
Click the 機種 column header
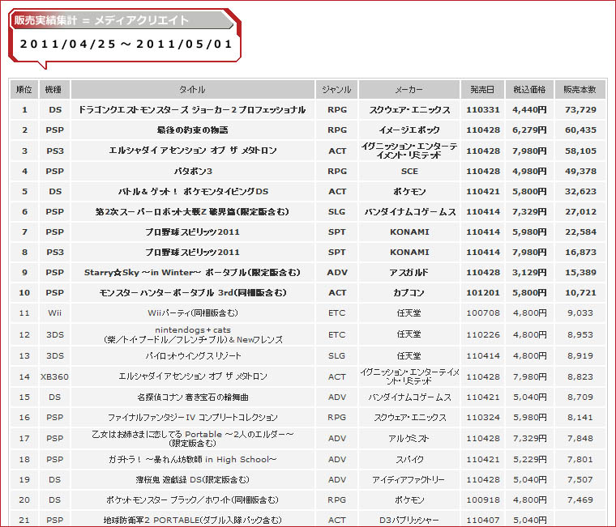pyautogui.click(x=54, y=90)
